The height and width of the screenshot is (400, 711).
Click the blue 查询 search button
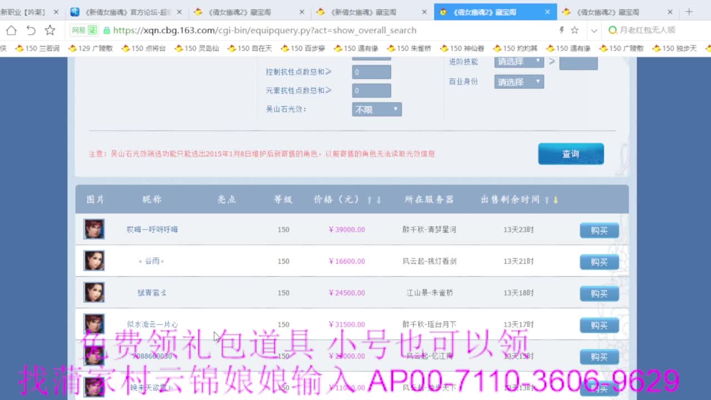click(570, 154)
